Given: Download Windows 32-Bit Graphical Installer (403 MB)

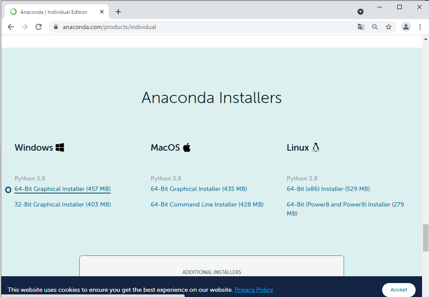Looking at the screenshot, I should [x=62, y=204].
